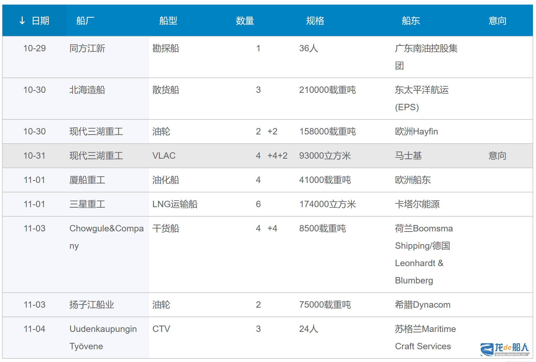The width and height of the screenshot is (536, 362).
Task: Click the 散货船 ship type cell
Action: (166, 90)
